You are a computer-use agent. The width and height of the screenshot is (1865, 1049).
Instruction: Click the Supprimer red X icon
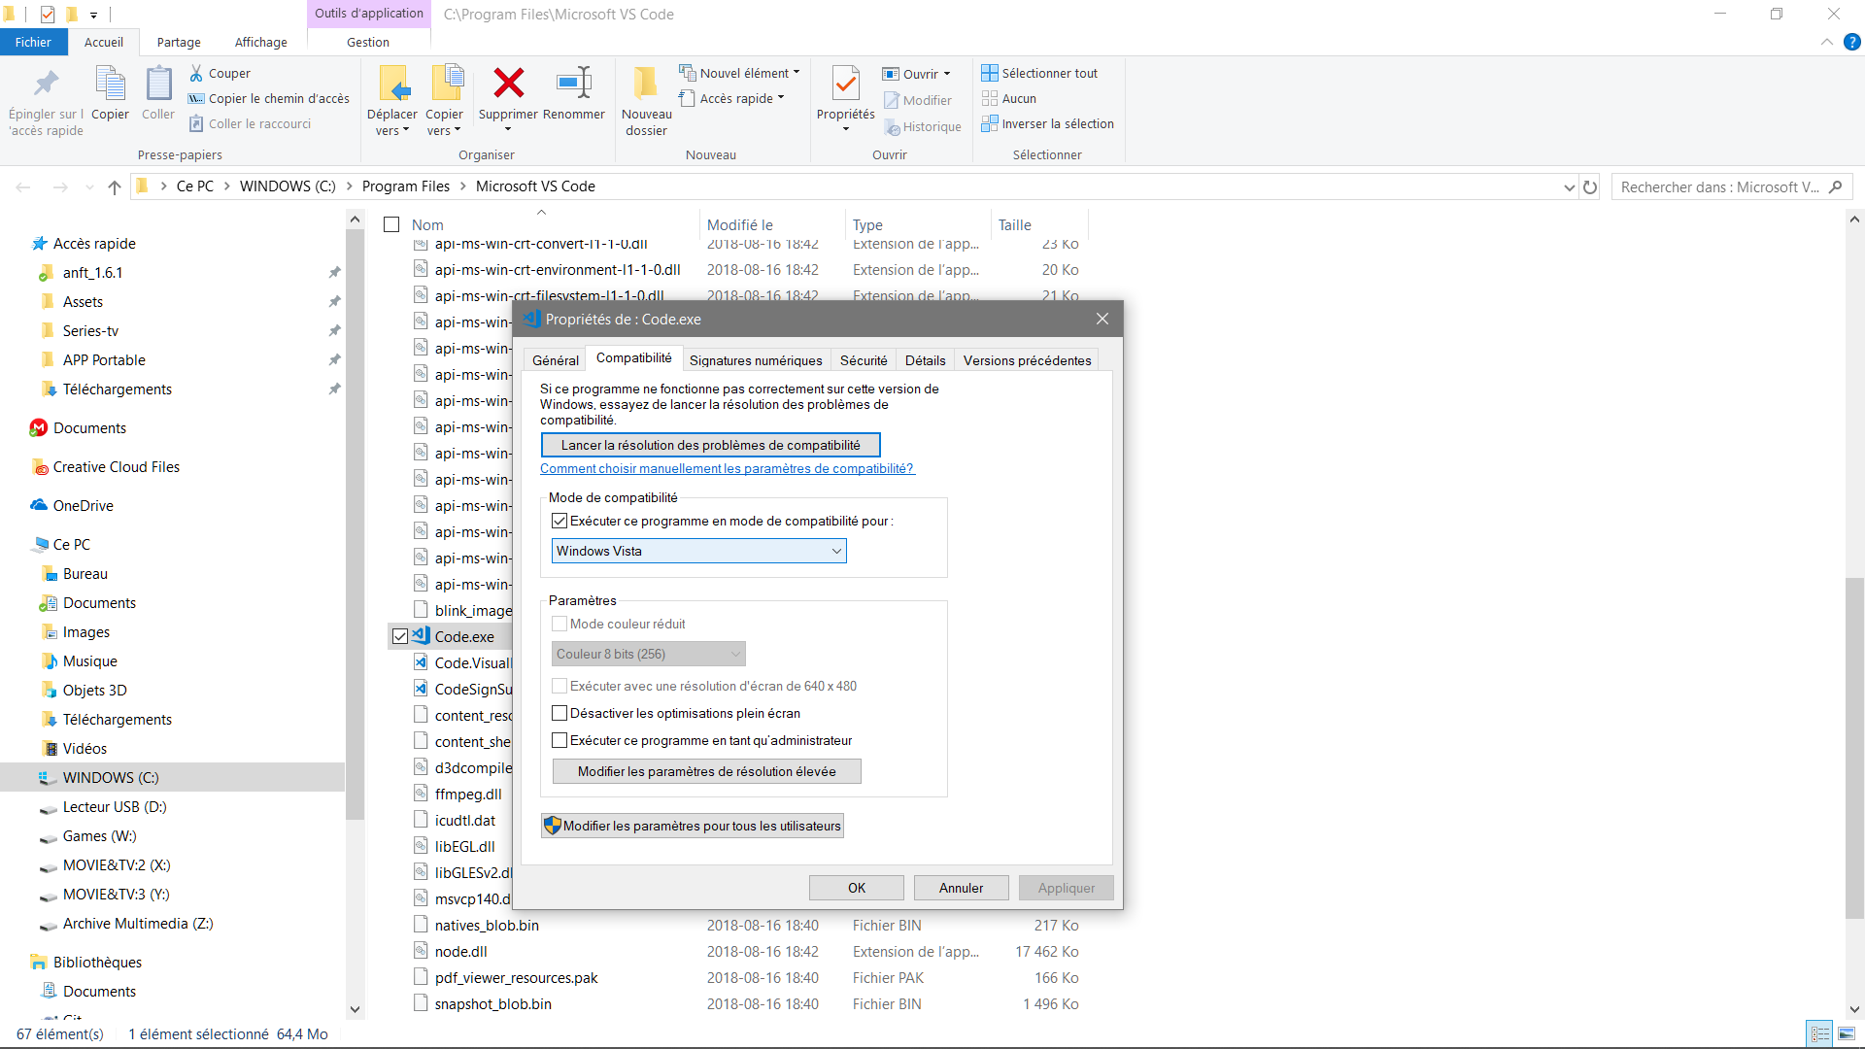tap(508, 85)
